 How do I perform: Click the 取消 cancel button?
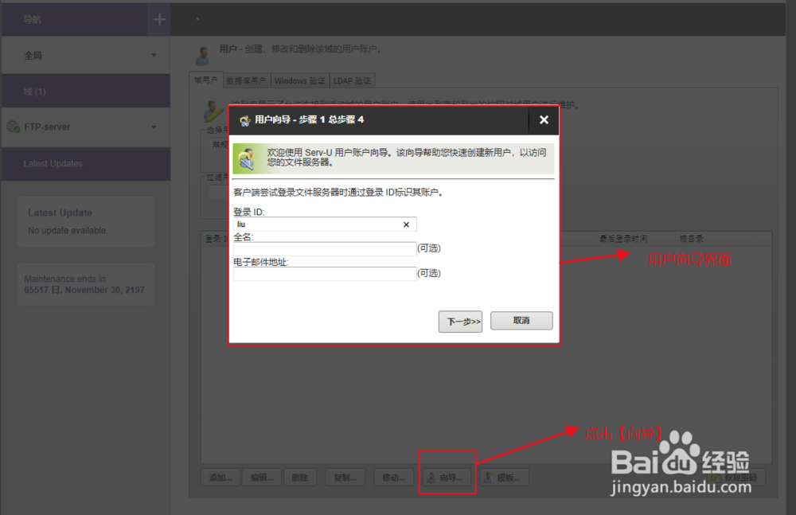[521, 321]
